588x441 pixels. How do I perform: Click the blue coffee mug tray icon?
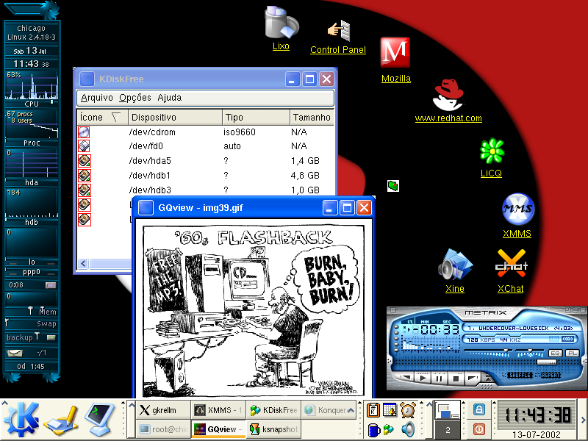(x=373, y=430)
